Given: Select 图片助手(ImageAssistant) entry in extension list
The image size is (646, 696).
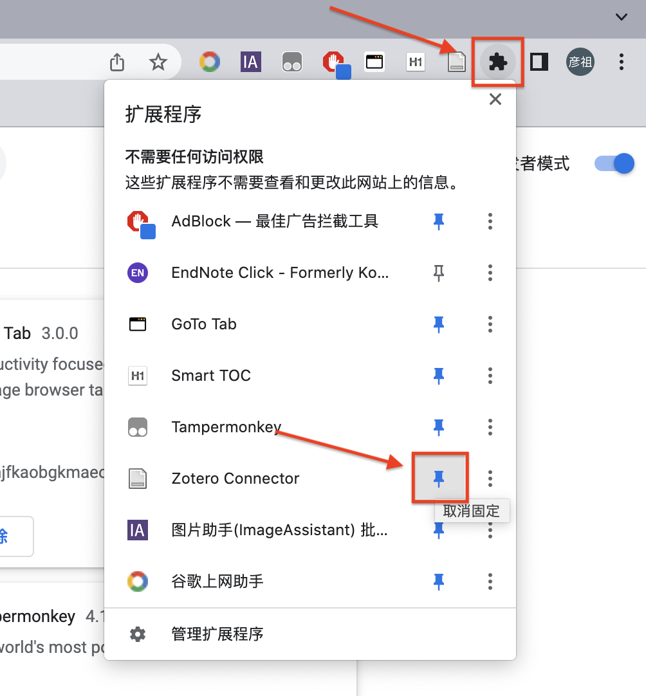Looking at the screenshot, I should (x=279, y=530).
